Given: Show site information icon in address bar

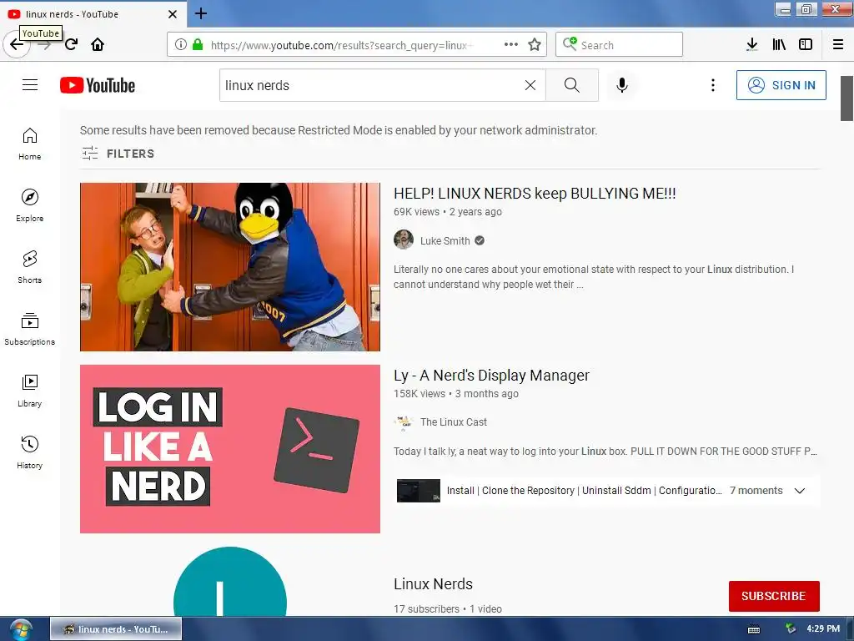Looking at the screenshot, I should pos(180,44).
